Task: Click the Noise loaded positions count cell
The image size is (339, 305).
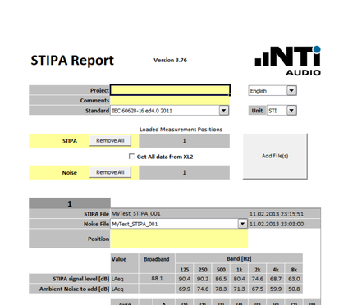Action: (x=184, y=172)
